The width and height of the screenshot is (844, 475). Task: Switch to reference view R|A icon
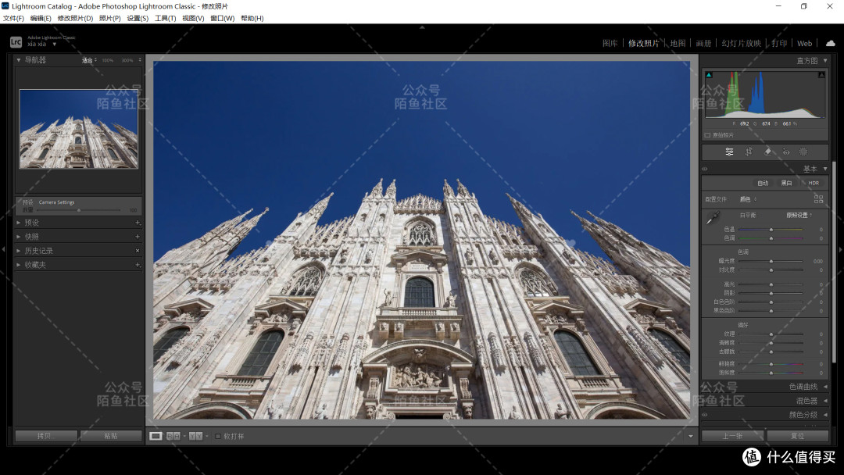click(173, 436)
